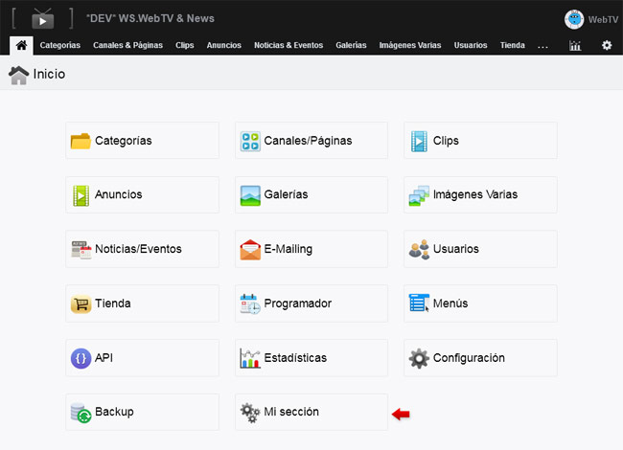
Task: Click the Galerías landscape picture icon
Action: [250, 195]
